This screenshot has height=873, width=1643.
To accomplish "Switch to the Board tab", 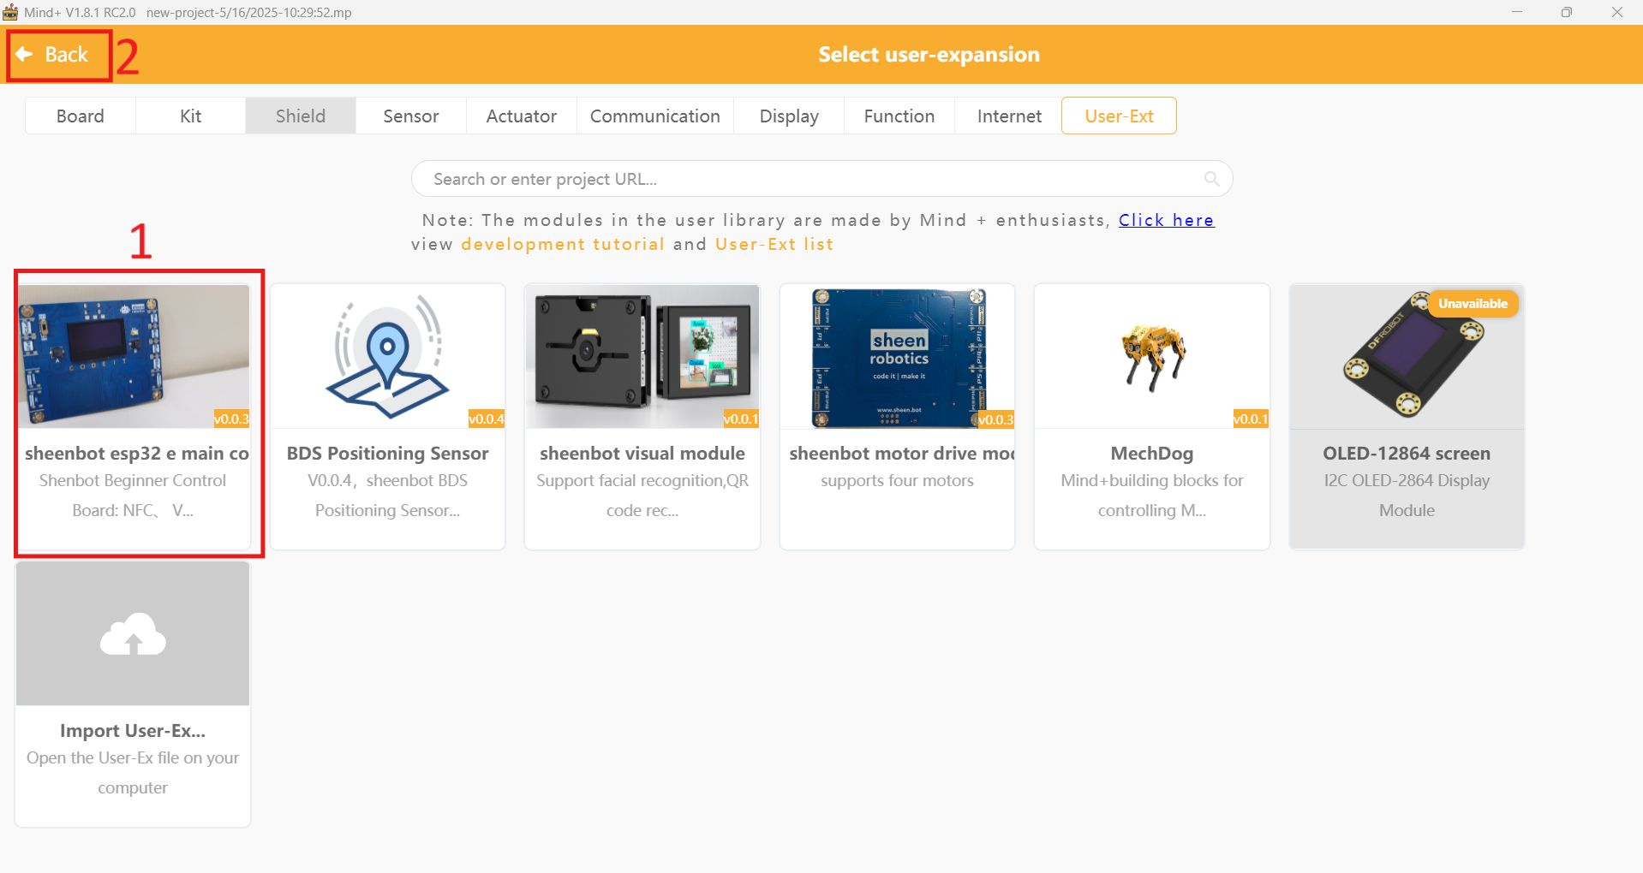I will point(81,116).
